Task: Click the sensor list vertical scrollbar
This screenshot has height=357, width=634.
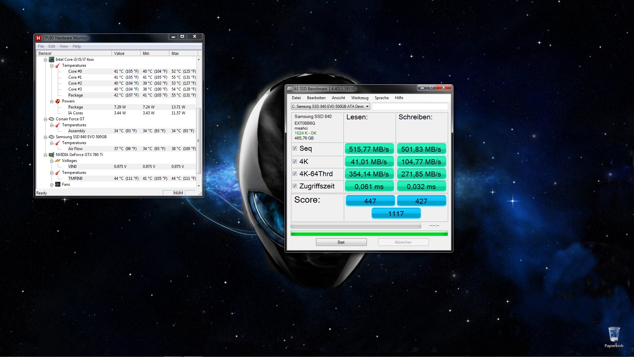Action: click(x=198, y=140)
